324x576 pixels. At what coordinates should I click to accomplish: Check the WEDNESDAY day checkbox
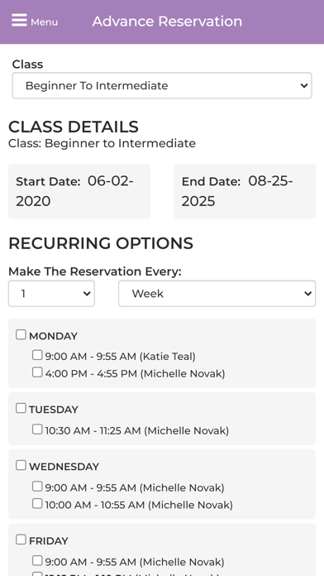pos(21,465)
